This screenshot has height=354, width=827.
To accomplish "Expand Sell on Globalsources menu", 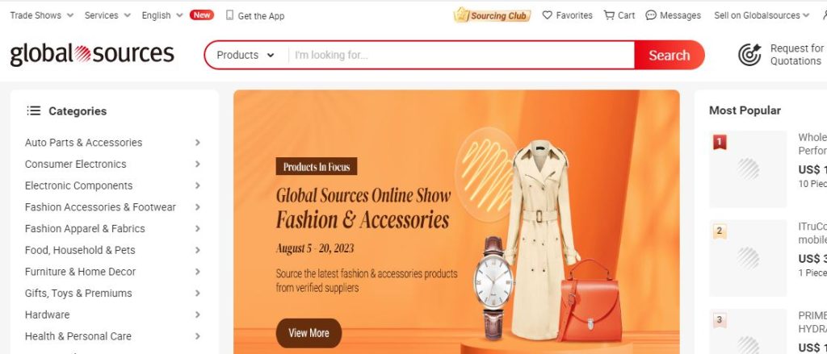I will (761, 15).
